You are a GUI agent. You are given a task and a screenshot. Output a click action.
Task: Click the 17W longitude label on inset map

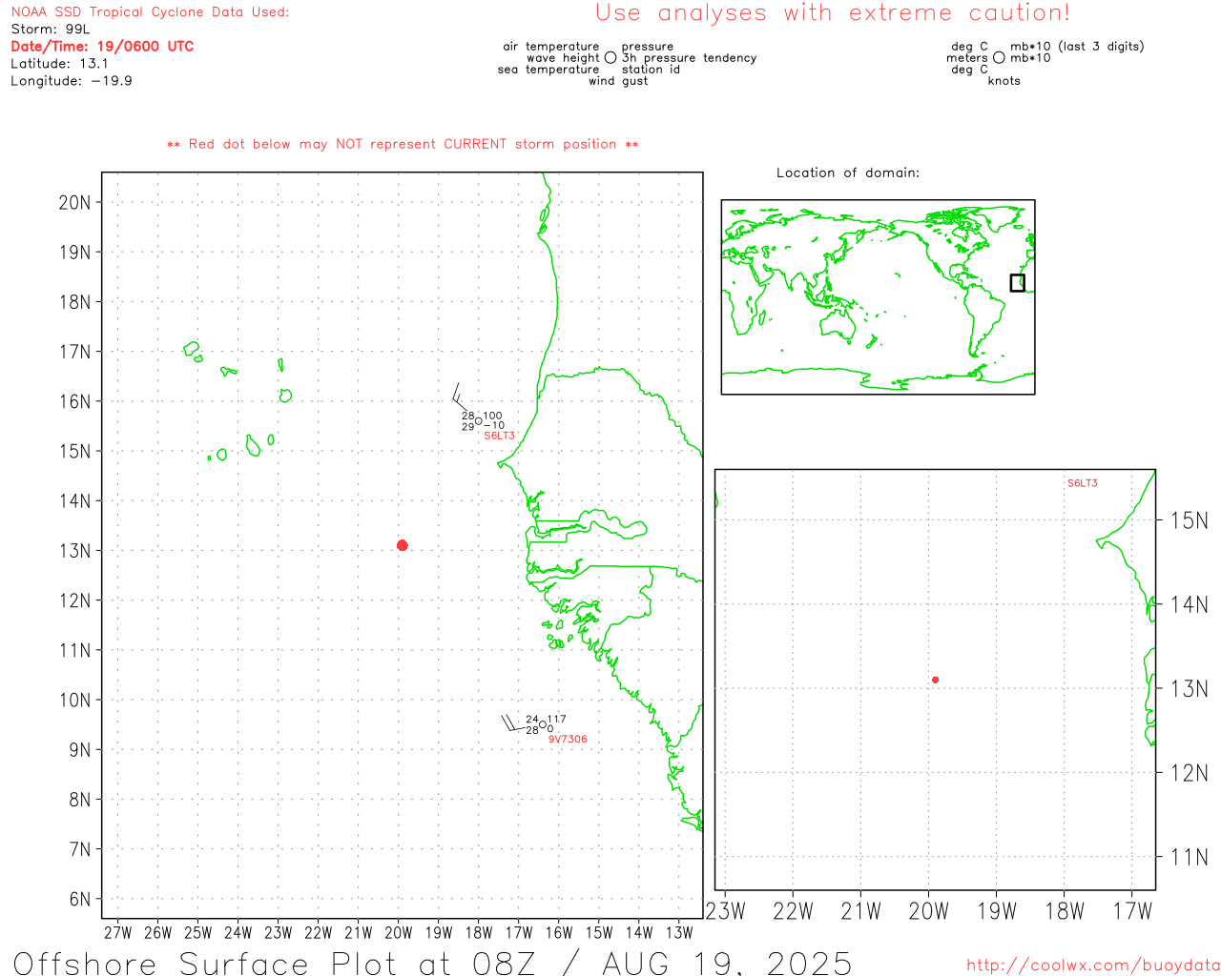pyautogui.click(x=1133, y=911)
